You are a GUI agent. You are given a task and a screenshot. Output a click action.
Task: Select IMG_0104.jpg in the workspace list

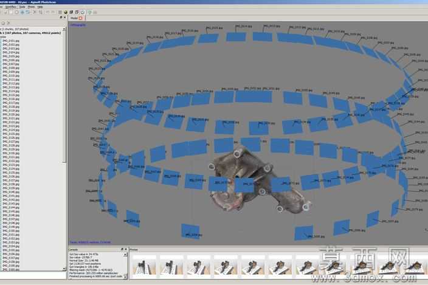point(11,52)
